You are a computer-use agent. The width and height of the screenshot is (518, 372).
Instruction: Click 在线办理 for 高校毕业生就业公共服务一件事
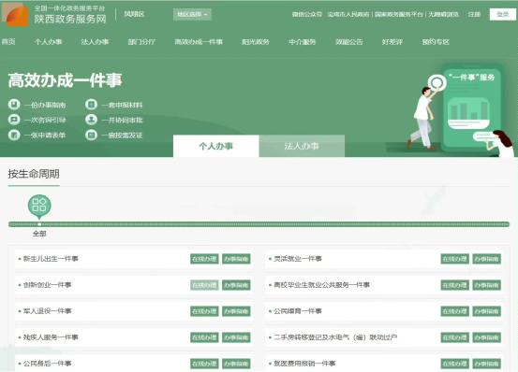[454, 285]
